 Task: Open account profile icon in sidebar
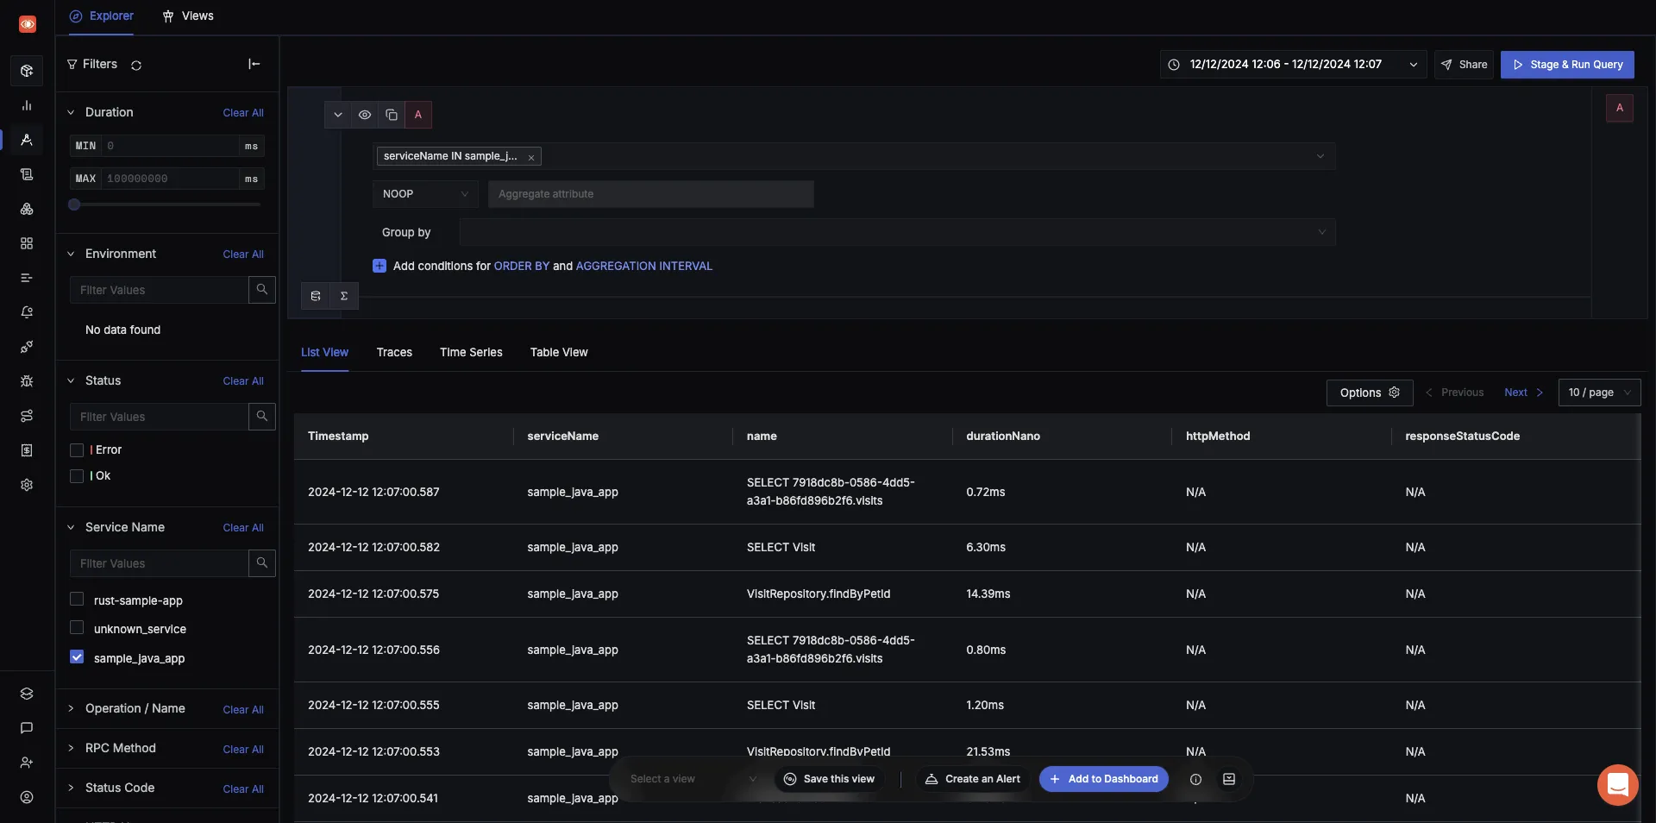coord(27,797)
